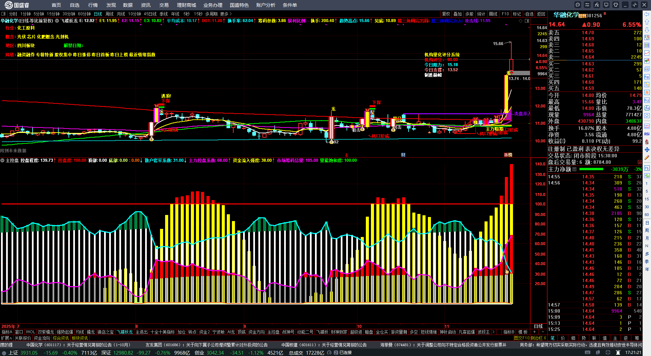
Task: Click the f(x) function icon in sidebar
Action: click(647, 108)
